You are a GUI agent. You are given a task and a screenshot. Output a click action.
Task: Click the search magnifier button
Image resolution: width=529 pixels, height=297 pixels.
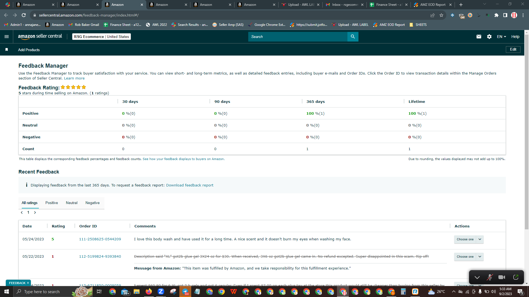pos(353,37)
